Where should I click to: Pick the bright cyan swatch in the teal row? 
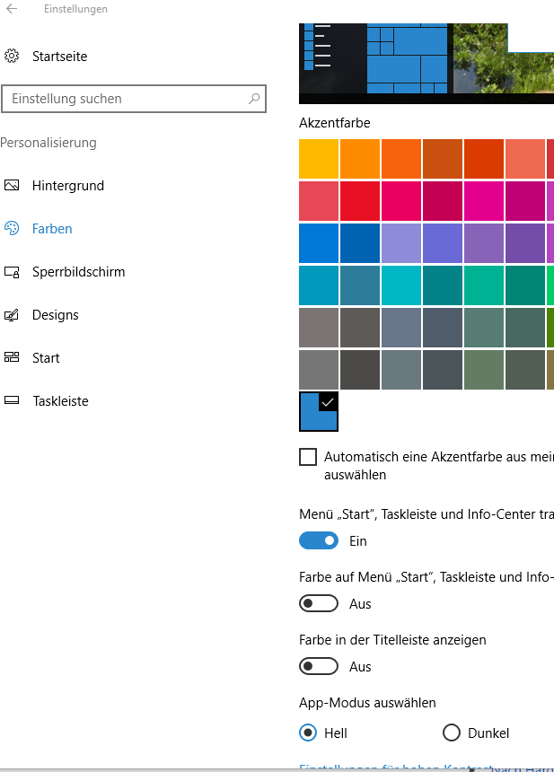click(x=401, y=285)
